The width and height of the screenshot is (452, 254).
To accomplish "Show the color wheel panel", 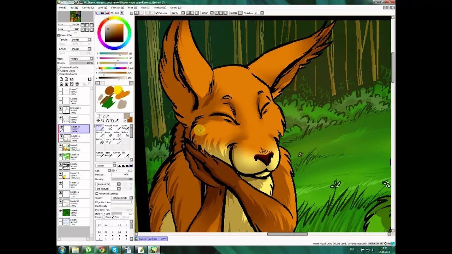I will coord(98,13).
